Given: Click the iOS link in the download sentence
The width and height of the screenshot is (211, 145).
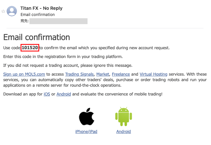Looking at the screenshot, I should [47, 94].
